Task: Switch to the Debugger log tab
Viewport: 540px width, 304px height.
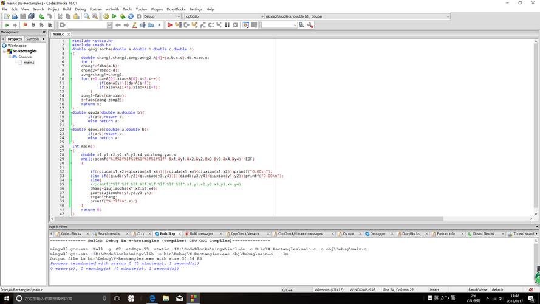Action: [377, 233]
